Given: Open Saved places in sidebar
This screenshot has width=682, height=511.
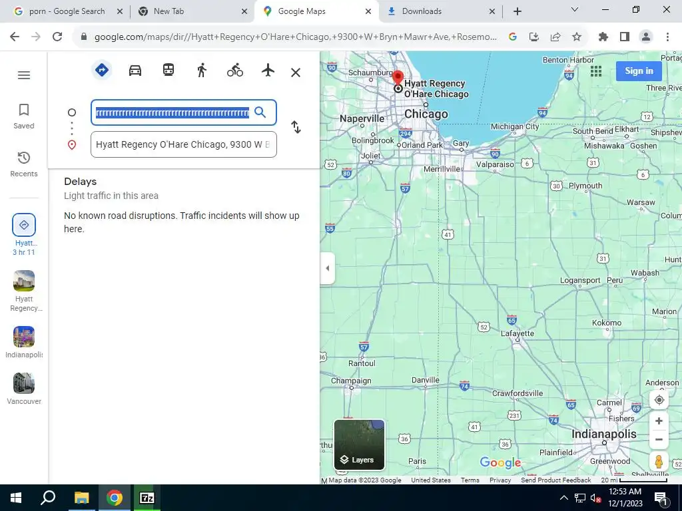Looking at the screenshot, I should pyautogui.click(x=24, y=116).
